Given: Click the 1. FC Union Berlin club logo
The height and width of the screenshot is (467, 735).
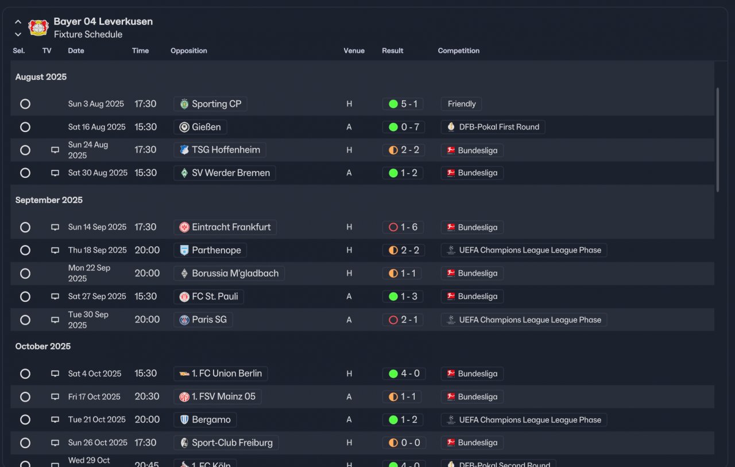Looking at the screenshot, I should [x=184, y=373].
